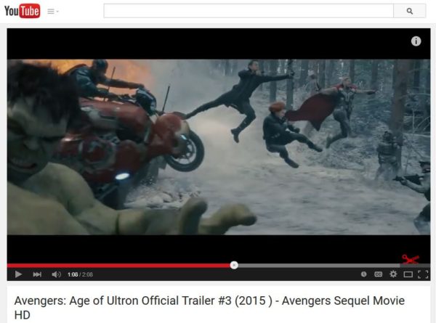Screen dimensions: 436x323
Task: Click the red scissors icon on progress bar
Action: coord(411,259)
